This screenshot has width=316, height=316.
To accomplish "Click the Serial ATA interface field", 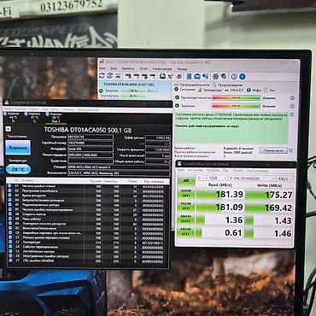I will (x=91, y=149).
